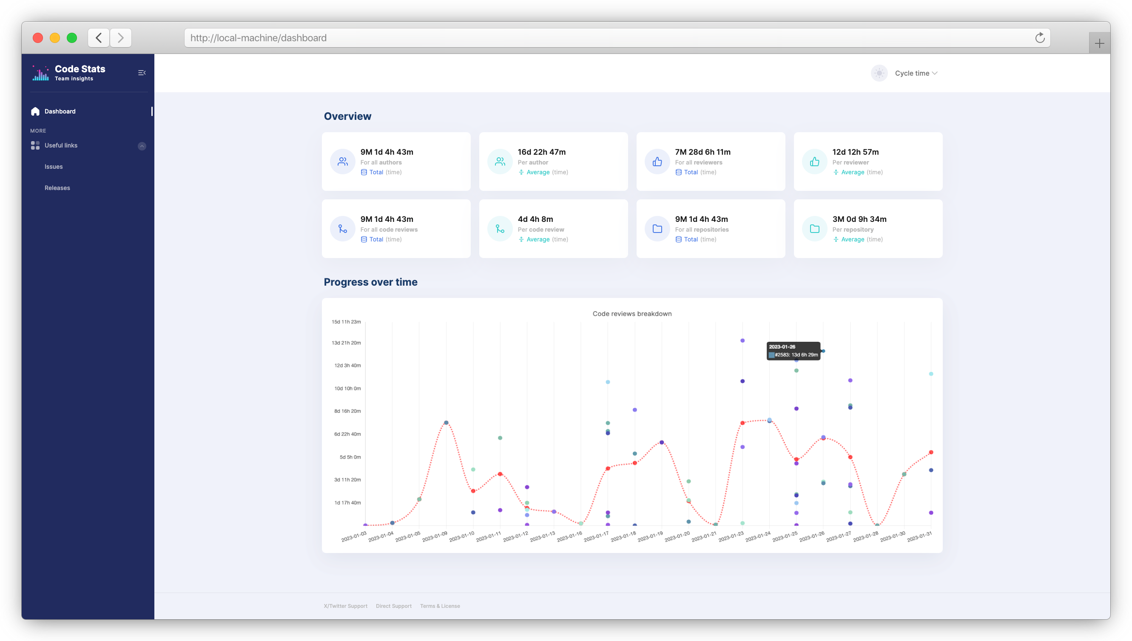This screenshot has height=641, width=1132.
Task: Collapse sidebar using the menu-fold icon
Action: (x=142, y=73)
